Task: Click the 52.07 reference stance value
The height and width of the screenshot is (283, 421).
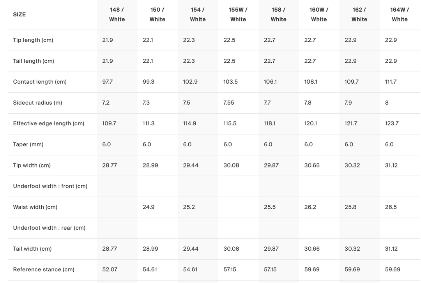Action: click(x=110, y=269)
